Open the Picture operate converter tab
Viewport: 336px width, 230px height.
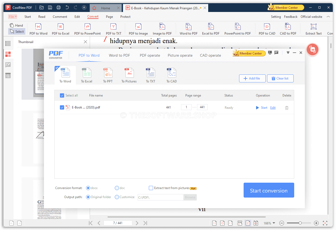180,55
